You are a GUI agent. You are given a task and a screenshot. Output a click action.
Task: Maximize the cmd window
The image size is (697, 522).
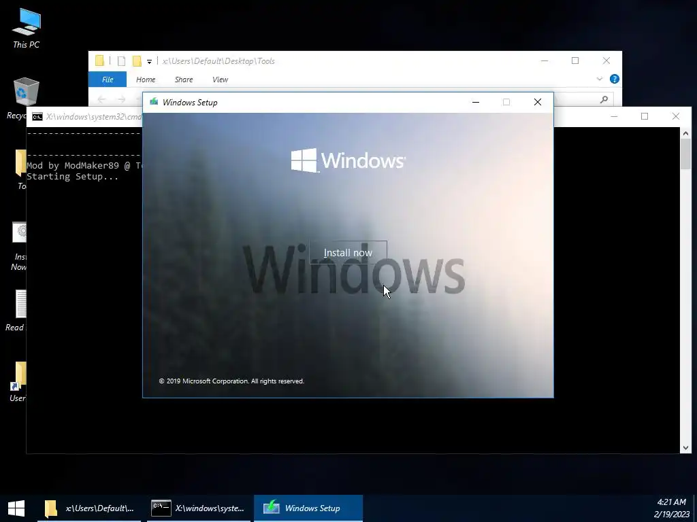click(645, 116)
